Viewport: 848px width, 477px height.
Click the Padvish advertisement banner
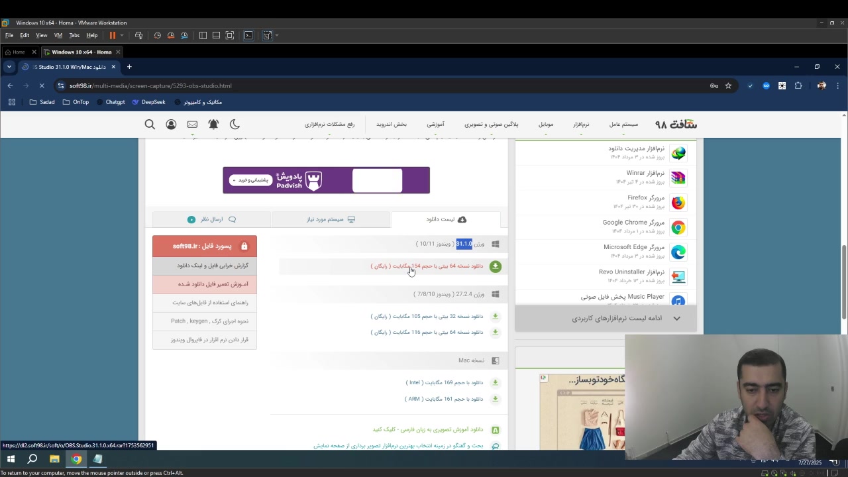[x=326, y=180]
